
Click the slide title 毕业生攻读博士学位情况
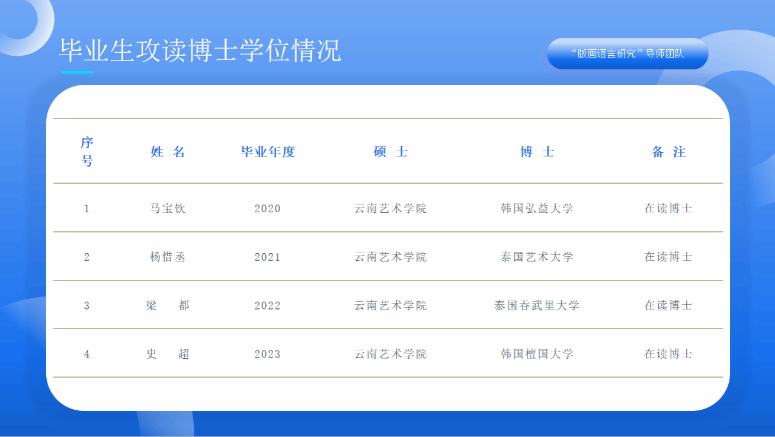click(x=200, y=51)
